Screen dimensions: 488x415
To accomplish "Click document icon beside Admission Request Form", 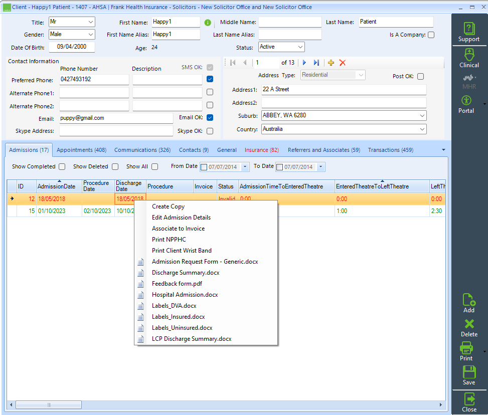I will [x=140, y=262].
